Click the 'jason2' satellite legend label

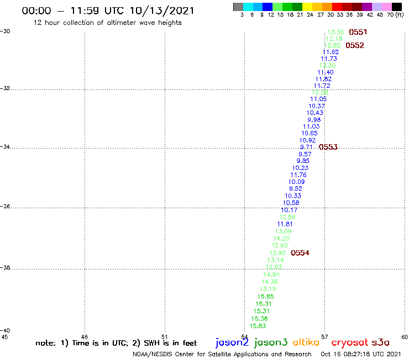pos(232,342)
